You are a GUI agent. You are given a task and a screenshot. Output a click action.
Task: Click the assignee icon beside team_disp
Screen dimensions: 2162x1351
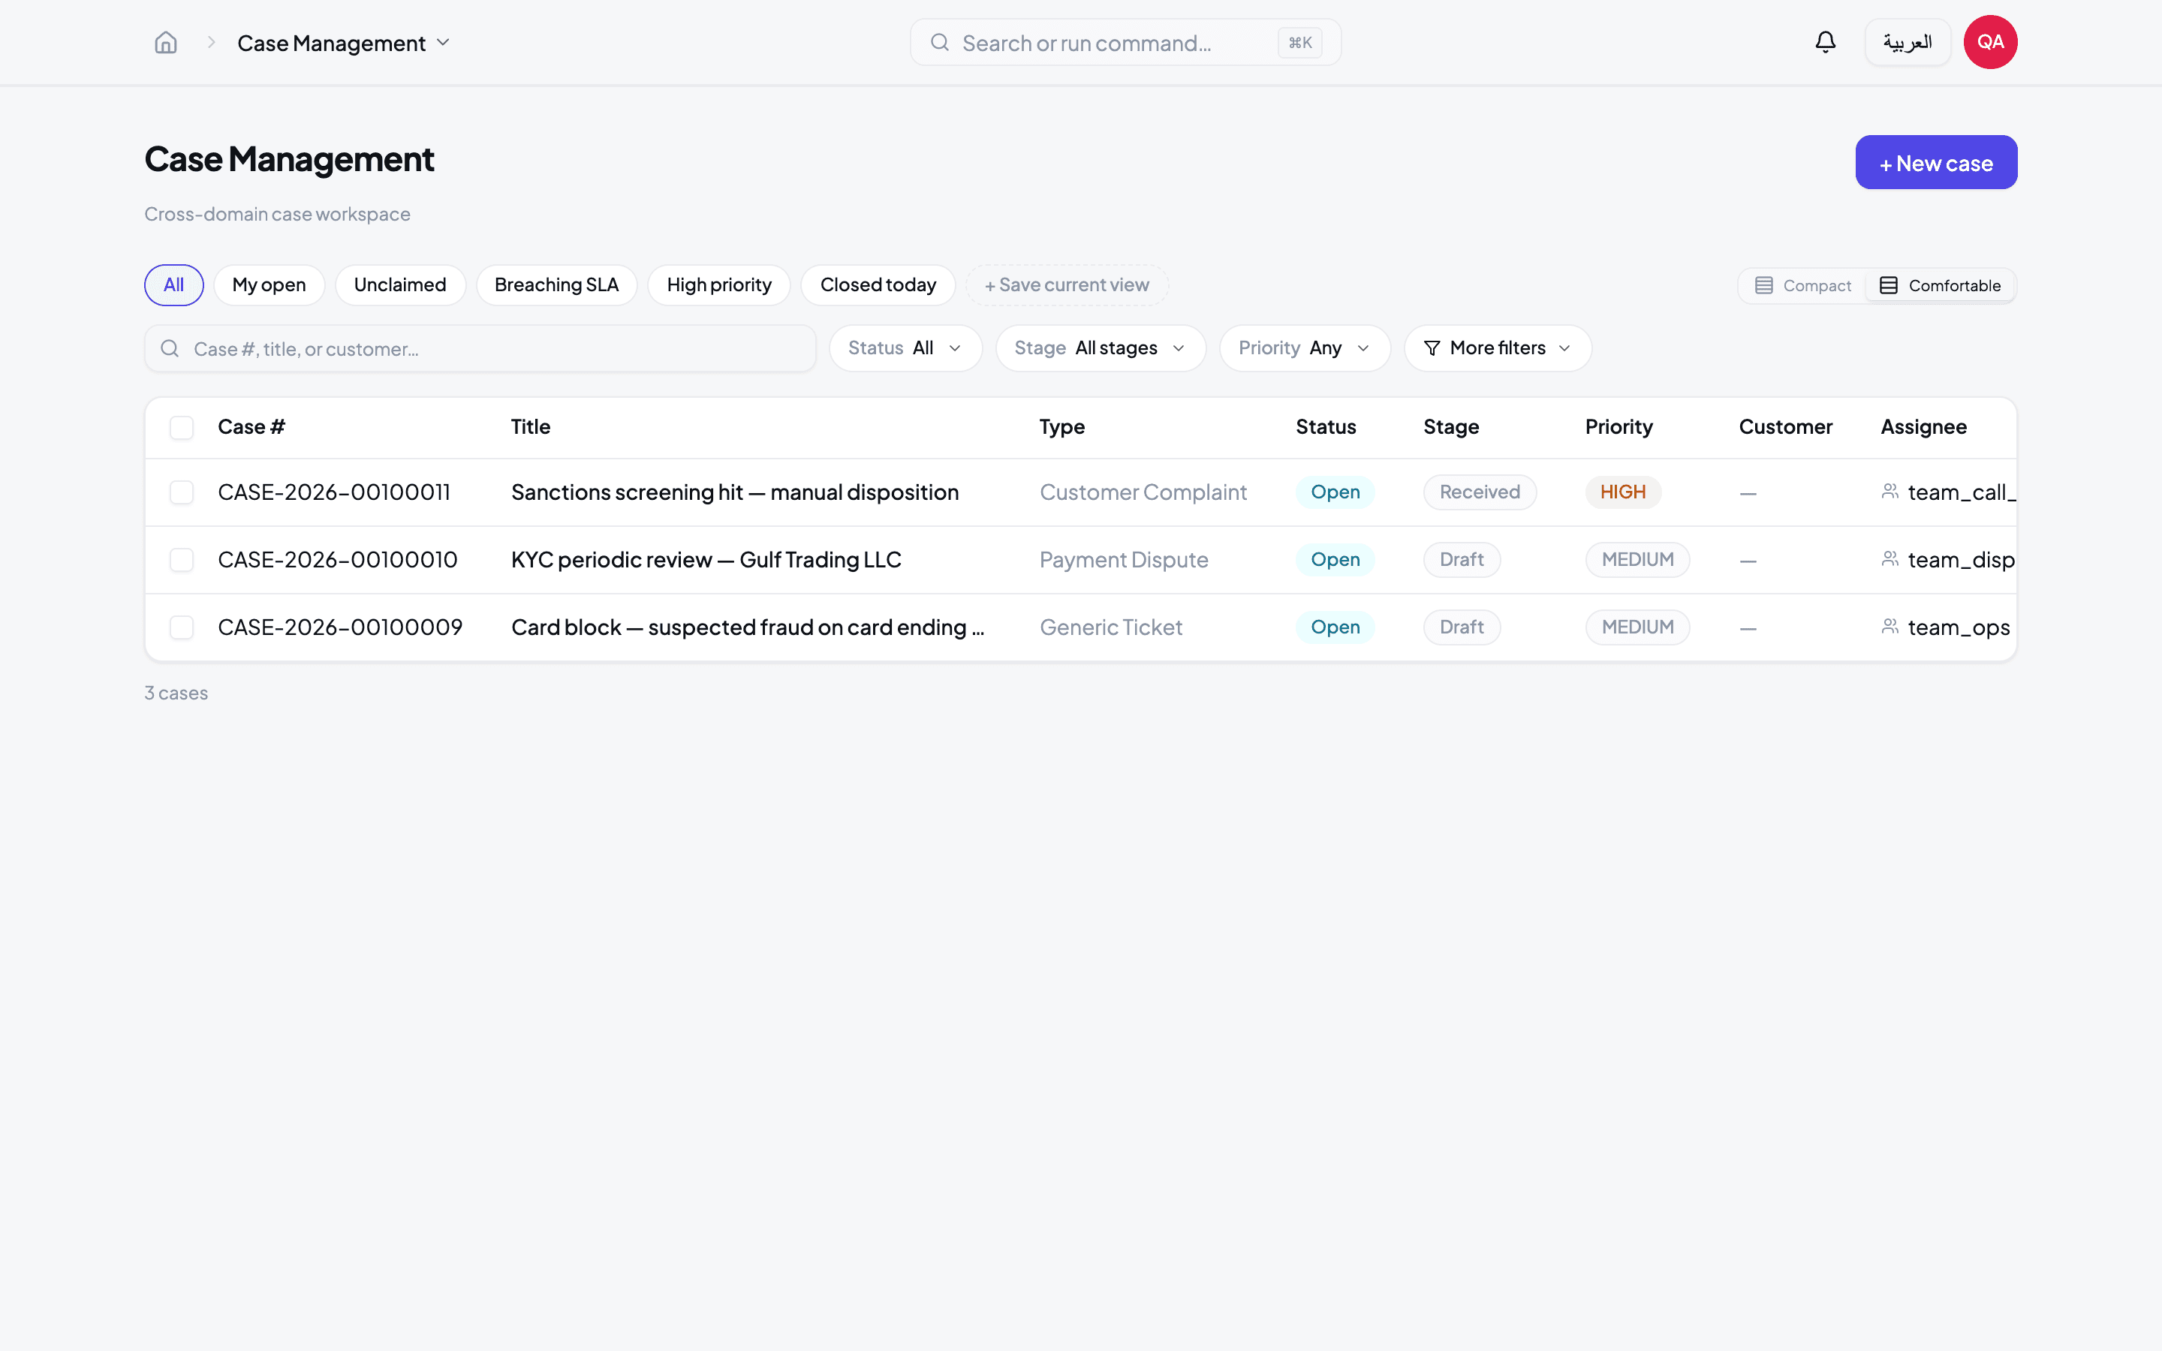pyautogui.click(x=1890, y=559)
